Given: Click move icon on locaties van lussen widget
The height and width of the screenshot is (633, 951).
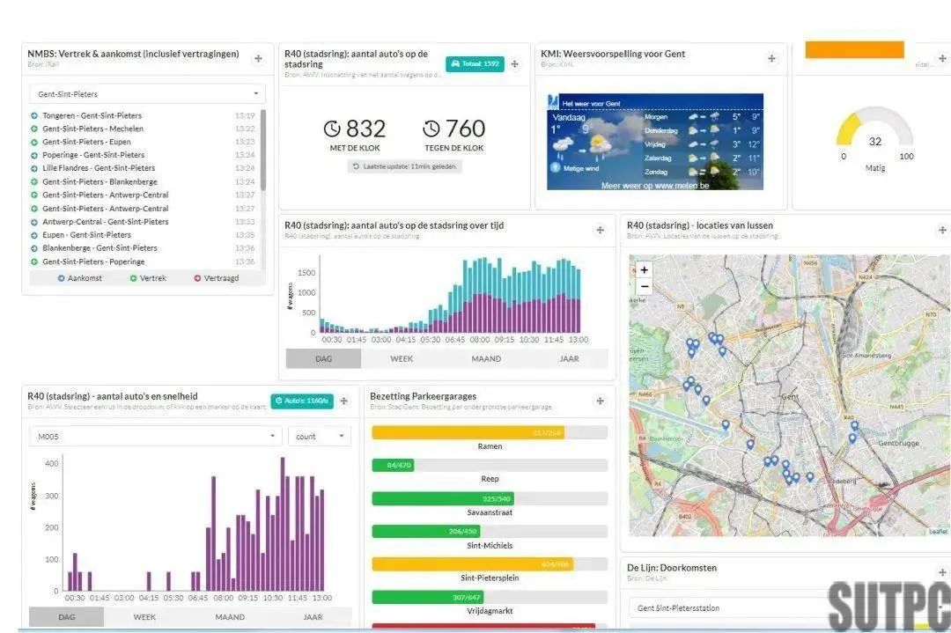Looking at the screenshot, I should click(x=942, y=230).
